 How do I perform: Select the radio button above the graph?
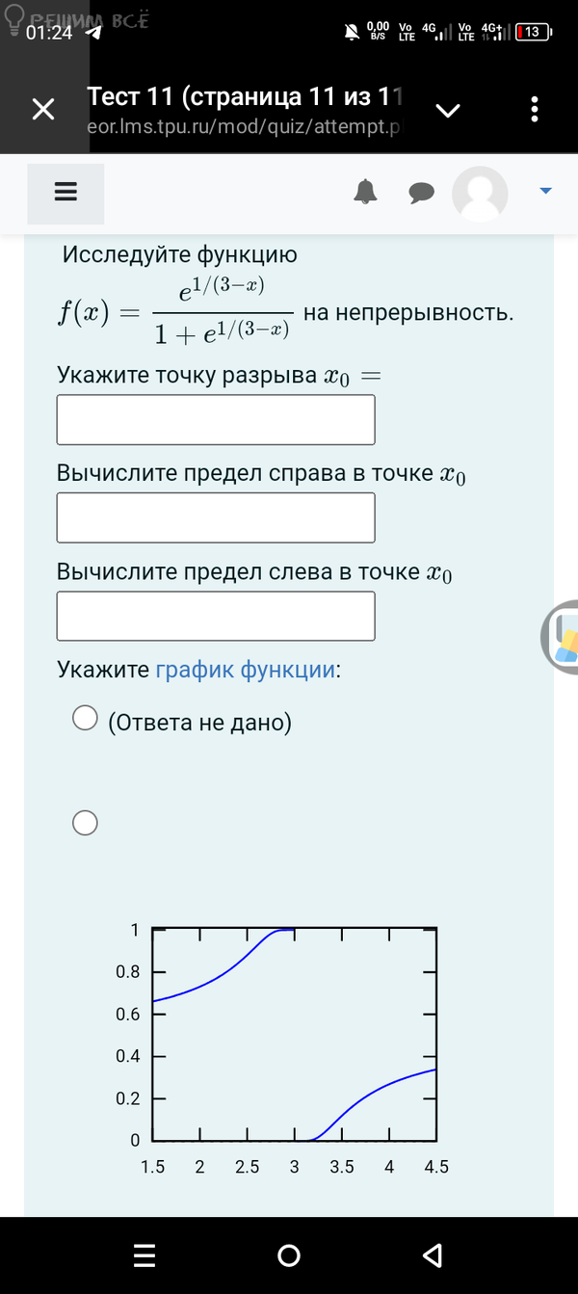[x=86, y=822]
